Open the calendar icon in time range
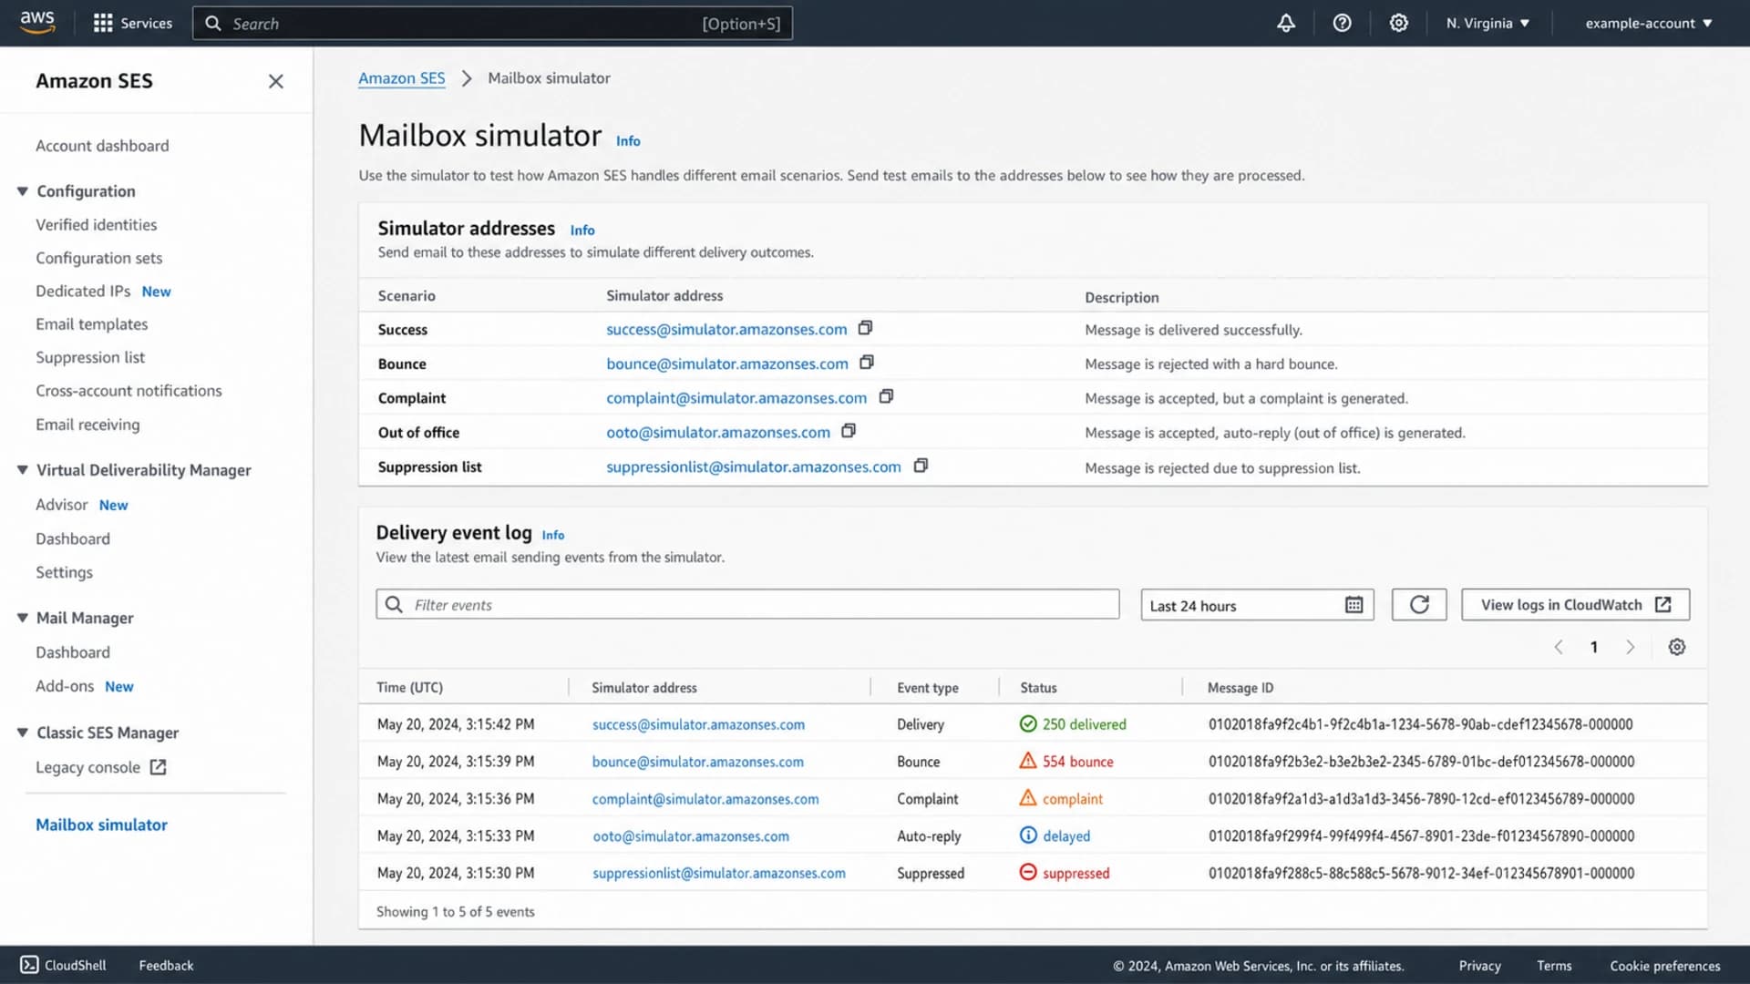 pos(1354,605)
